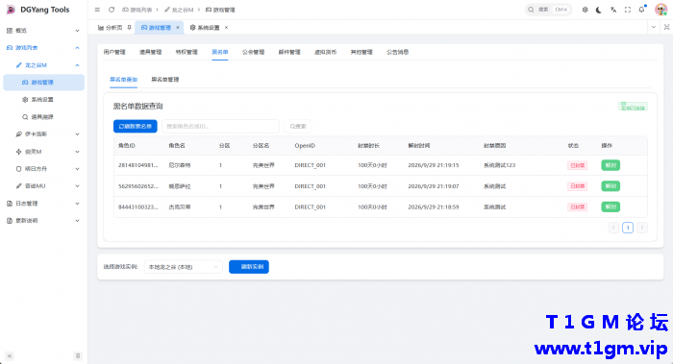Close the 游戏管理 page tab
The height and width of the screenshot is (364, 673).
pos(178,28)
